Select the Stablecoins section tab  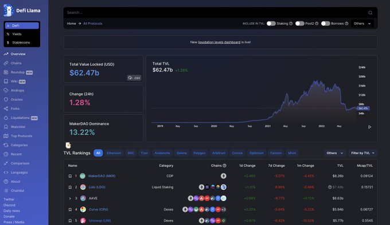pos(22,43)
